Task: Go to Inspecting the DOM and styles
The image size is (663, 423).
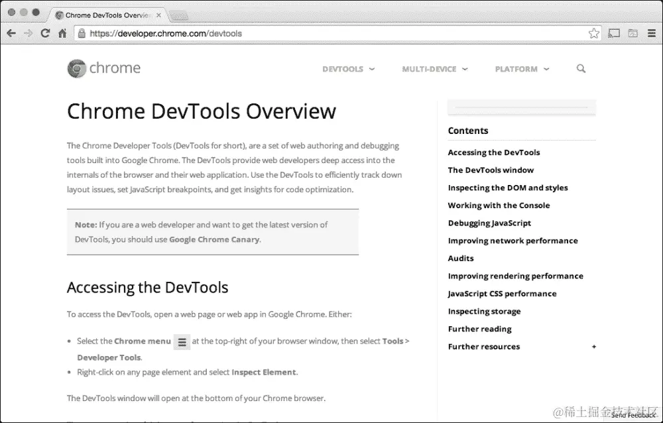Action: [508, 188]
